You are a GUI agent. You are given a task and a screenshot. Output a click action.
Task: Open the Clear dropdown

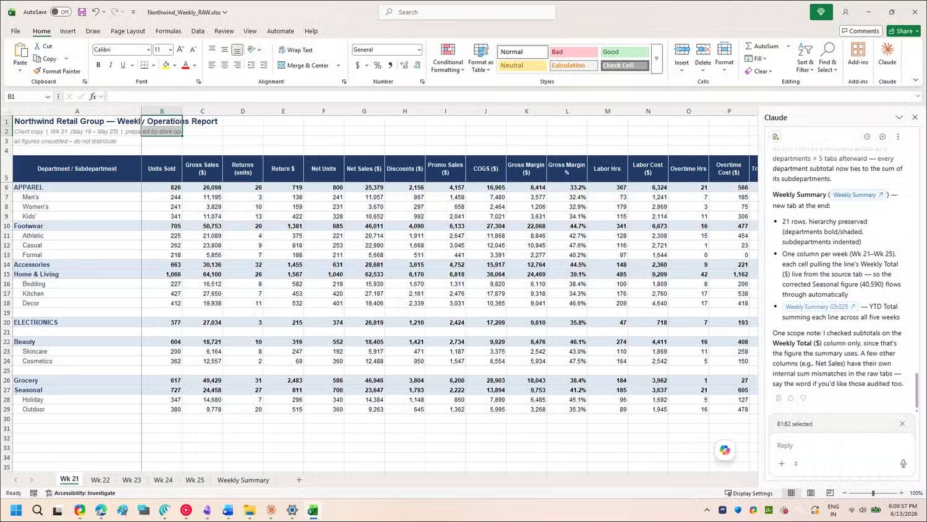click(759, 71)
